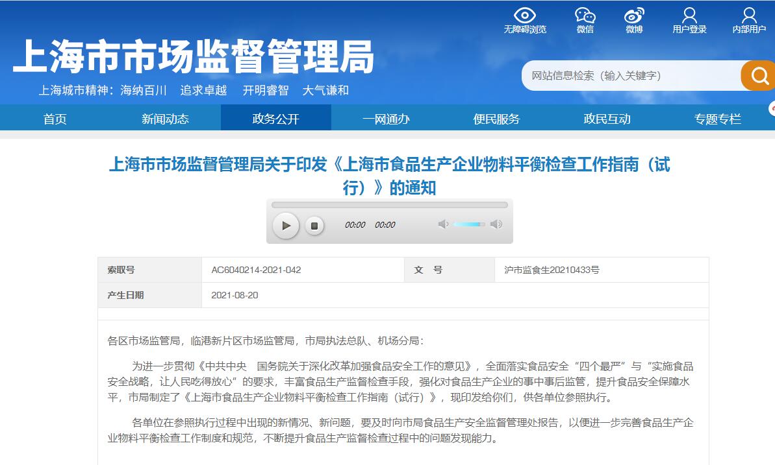Mute audio with the low-volume speaker icon
This screenshot has height=465, width=775.
coord(443,224)
